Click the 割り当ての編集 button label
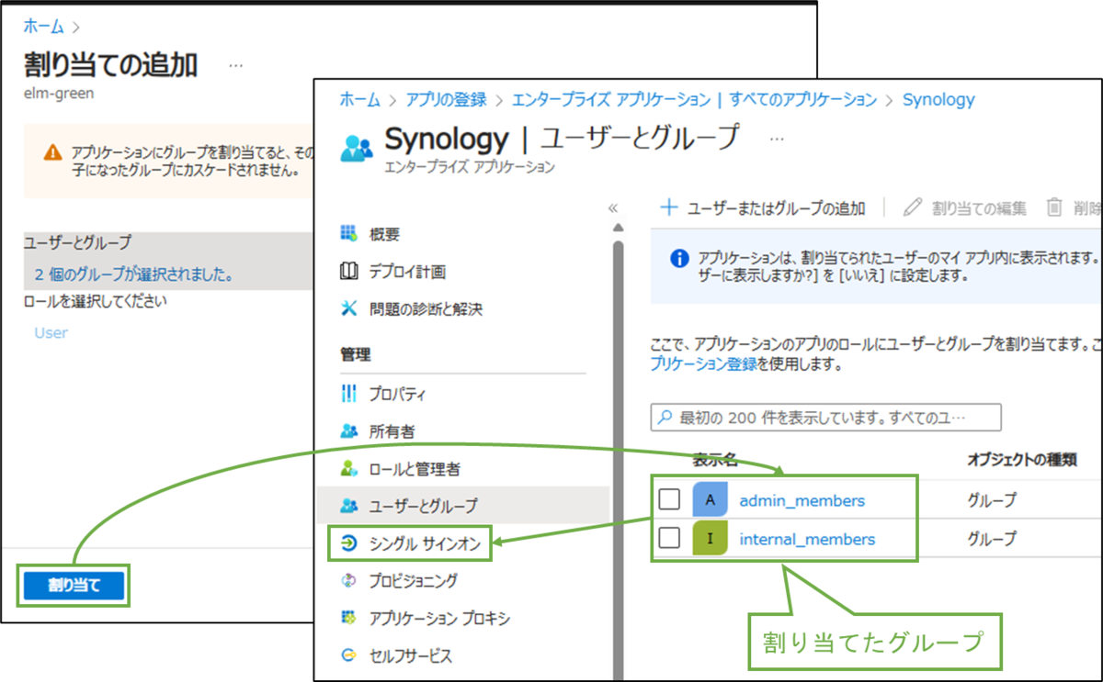The image size is (1103, 682). coord(979,207)
